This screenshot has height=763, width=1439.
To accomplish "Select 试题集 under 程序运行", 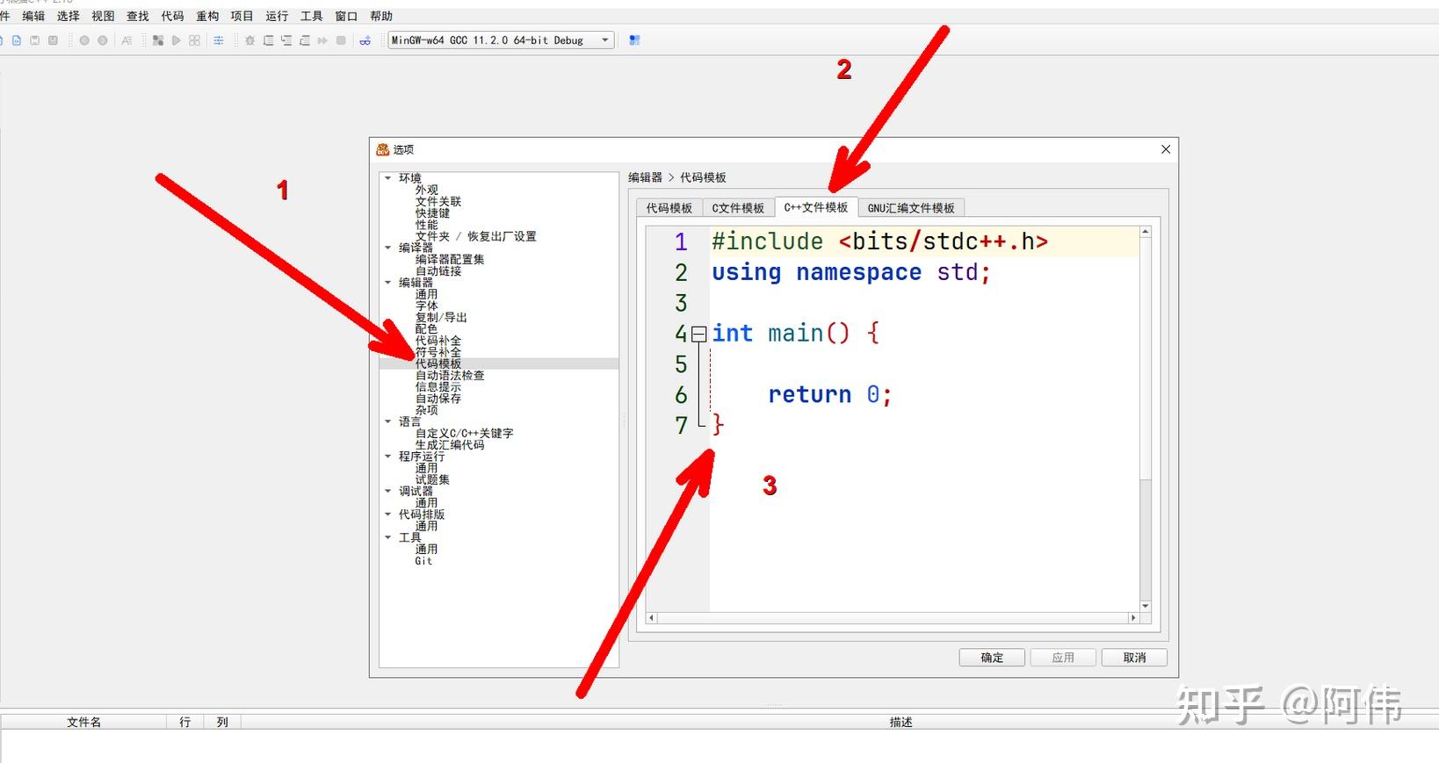I will (432, 479).
